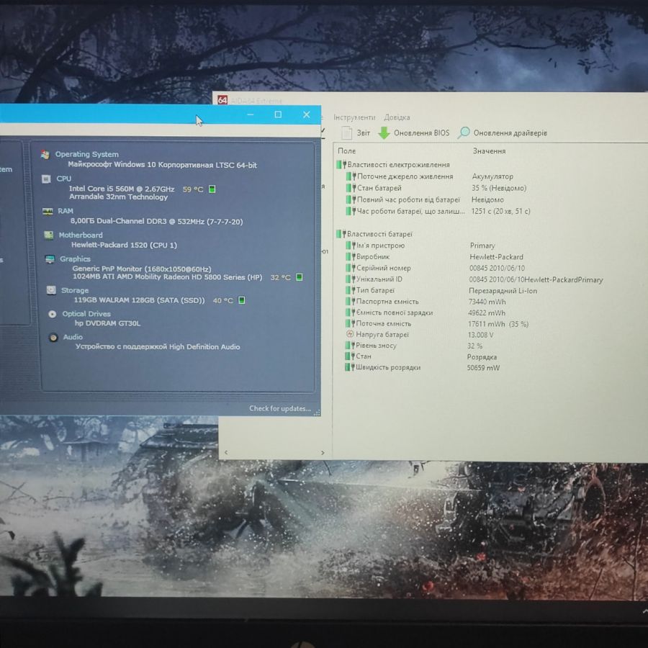
Task: Minimize the Speccy window
Action: pyautogui.click(x=250, y=114)
